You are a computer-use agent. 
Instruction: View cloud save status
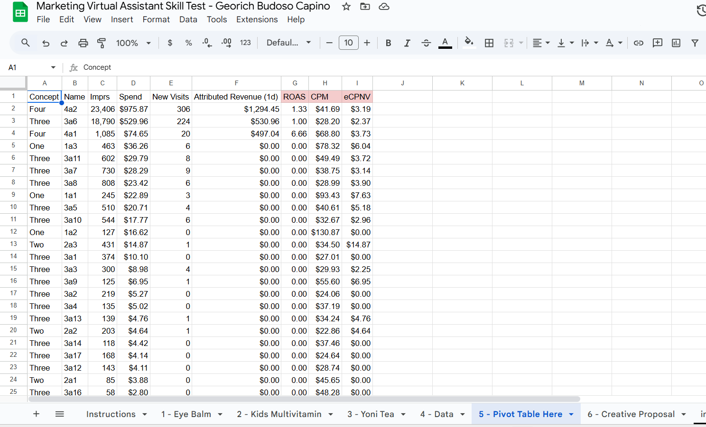[384, 7]
